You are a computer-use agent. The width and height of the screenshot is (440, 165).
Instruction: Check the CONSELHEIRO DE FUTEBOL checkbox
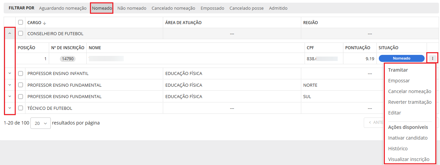pyautogui.click(x=21, y=33)
